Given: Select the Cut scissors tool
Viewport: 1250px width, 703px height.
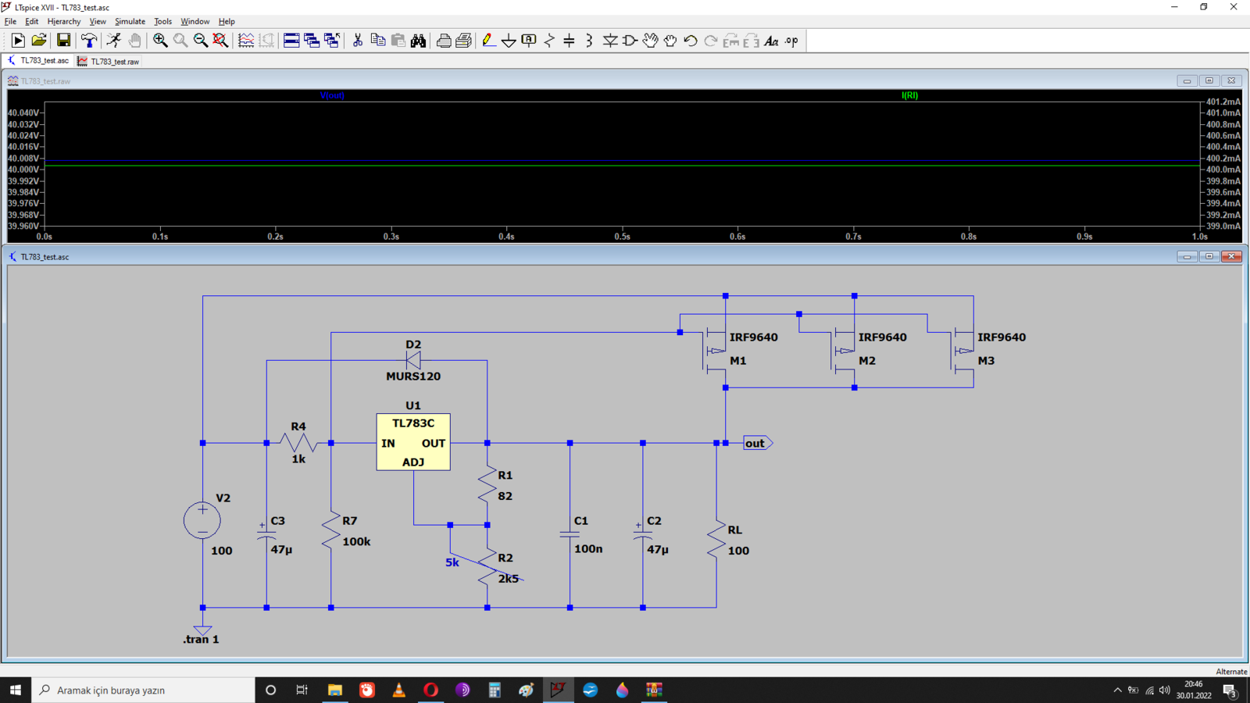Looking at the screenshot, I should [x=358, y=41].
